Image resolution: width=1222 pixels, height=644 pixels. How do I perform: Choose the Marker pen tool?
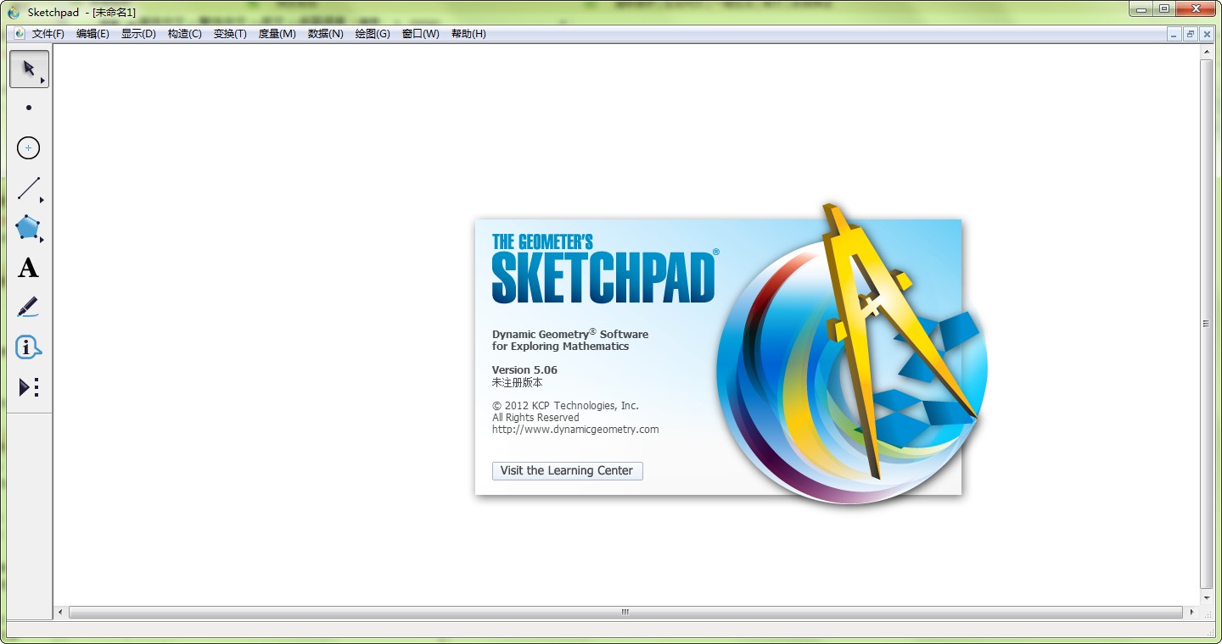(x=28, y=307)
